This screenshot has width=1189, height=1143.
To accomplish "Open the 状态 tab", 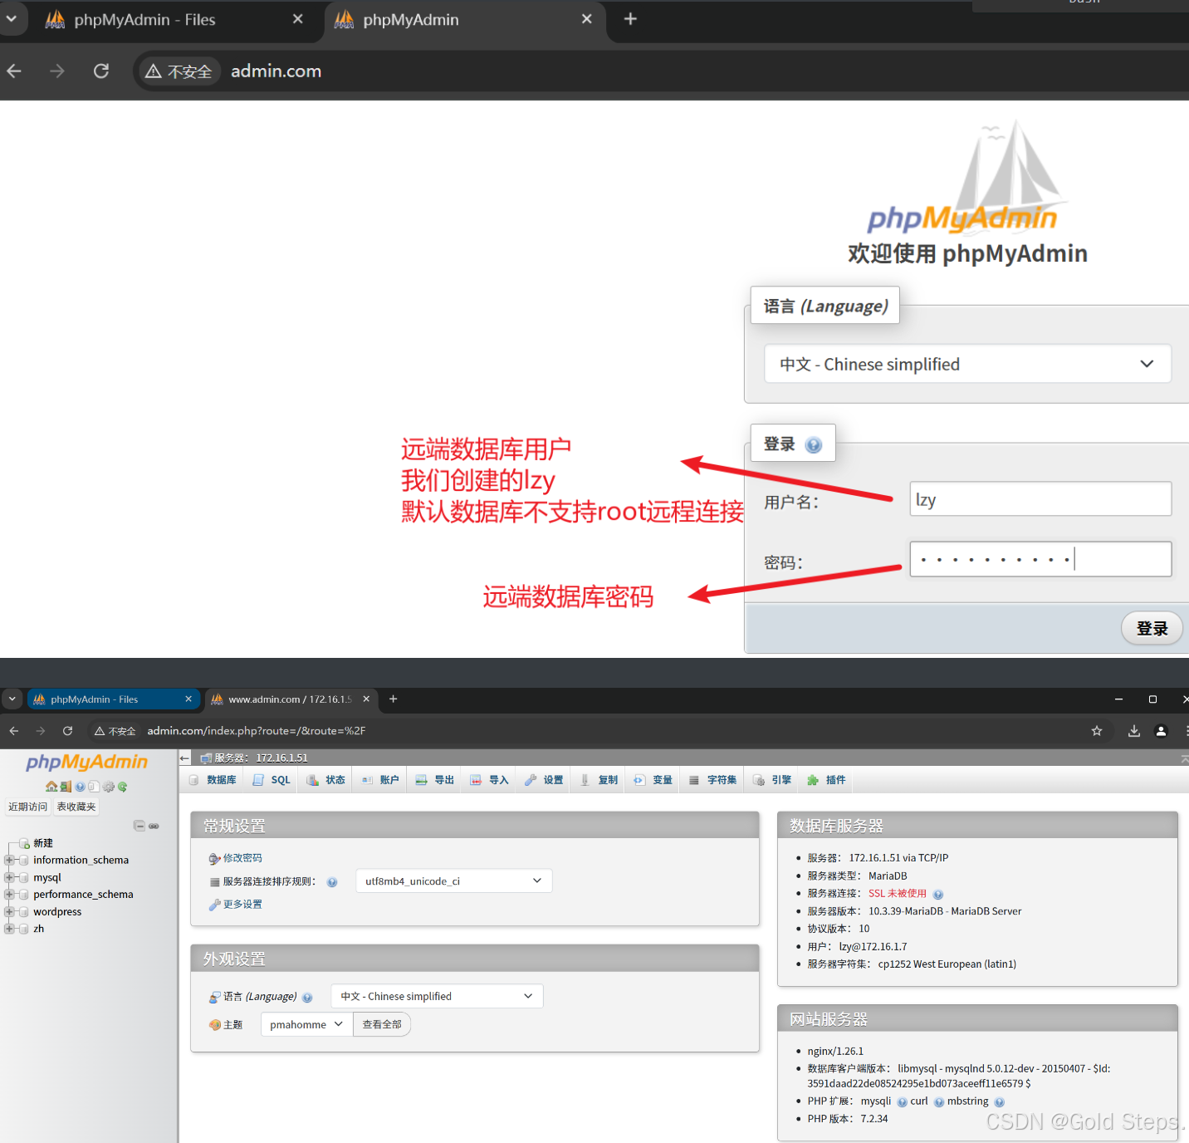I will tap(325, 780).
